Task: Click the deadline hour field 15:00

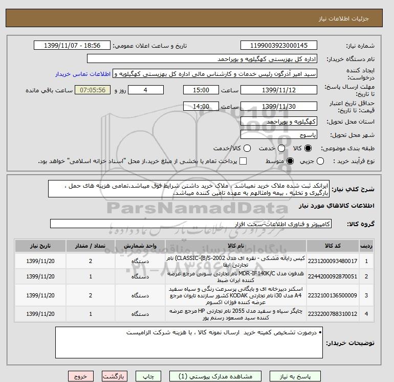Action: [201, 90]
